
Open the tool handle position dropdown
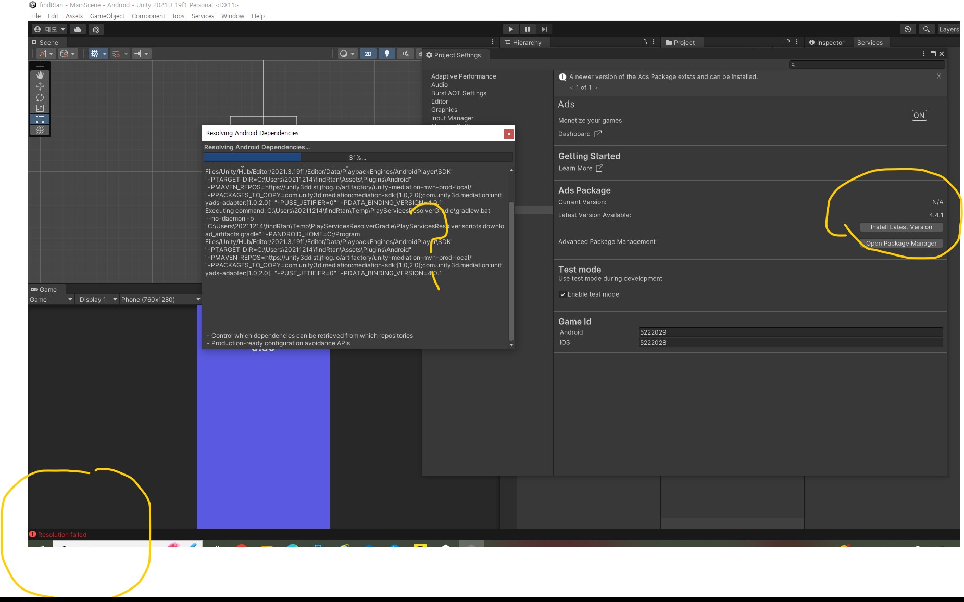click(45, 54)
